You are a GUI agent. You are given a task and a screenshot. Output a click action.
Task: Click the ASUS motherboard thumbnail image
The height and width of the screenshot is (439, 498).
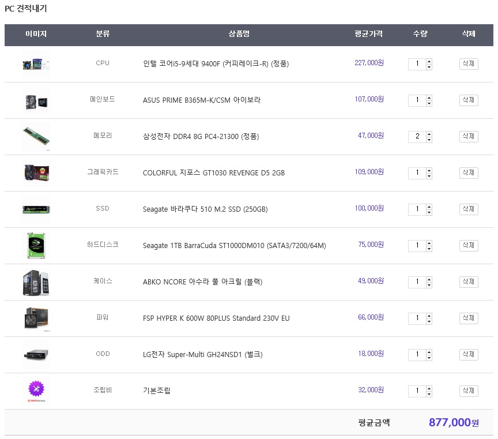point(36,100)
